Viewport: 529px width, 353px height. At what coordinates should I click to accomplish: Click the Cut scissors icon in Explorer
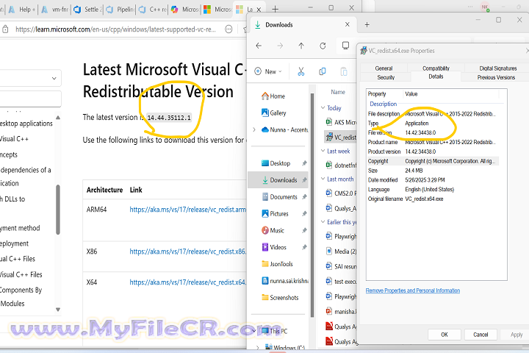(x=301, y=71)
